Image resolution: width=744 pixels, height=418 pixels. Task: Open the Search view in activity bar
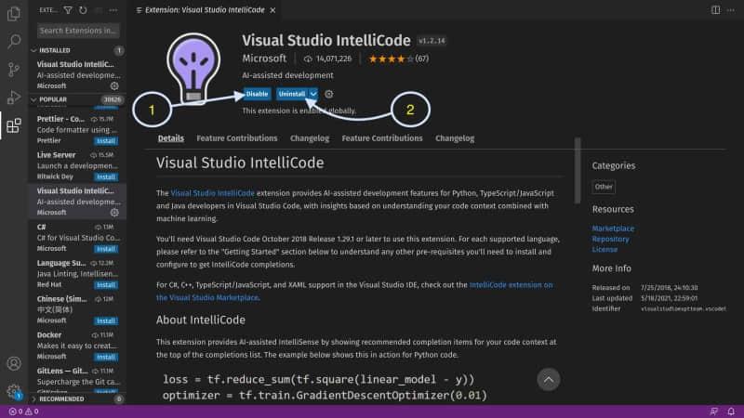point(14,42)
